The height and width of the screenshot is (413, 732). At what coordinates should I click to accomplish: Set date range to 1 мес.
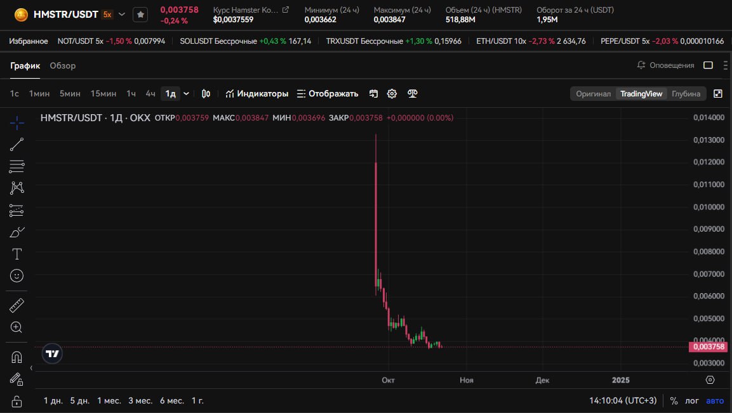coord(109,401)
